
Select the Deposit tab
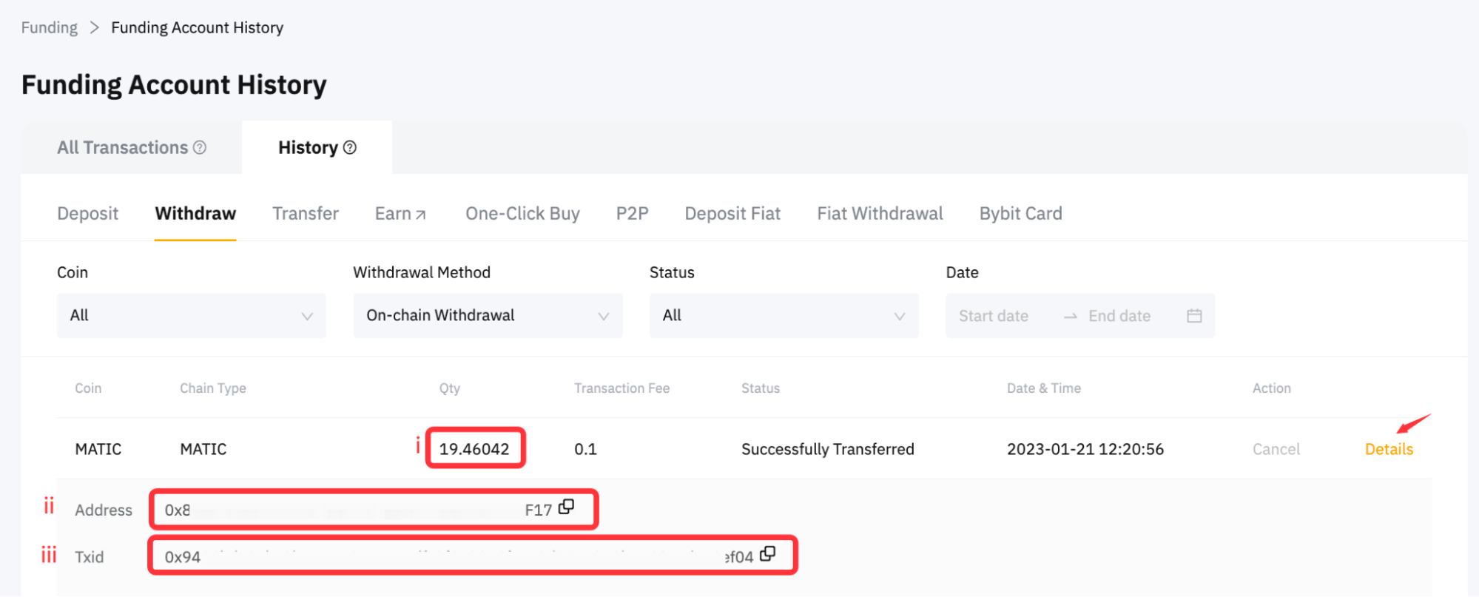click(87, 214)
